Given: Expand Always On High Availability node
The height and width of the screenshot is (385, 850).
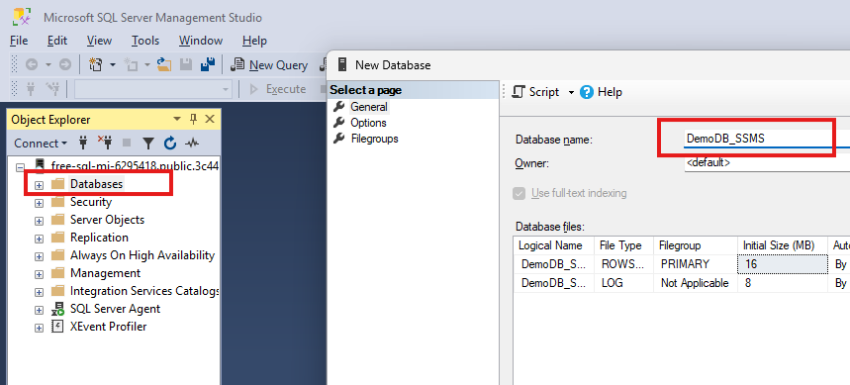Looking at the screenshot, I should (x=39, y=256).
